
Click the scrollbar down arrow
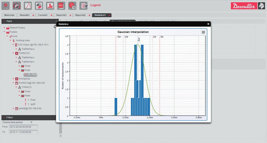tap(60, 136)
